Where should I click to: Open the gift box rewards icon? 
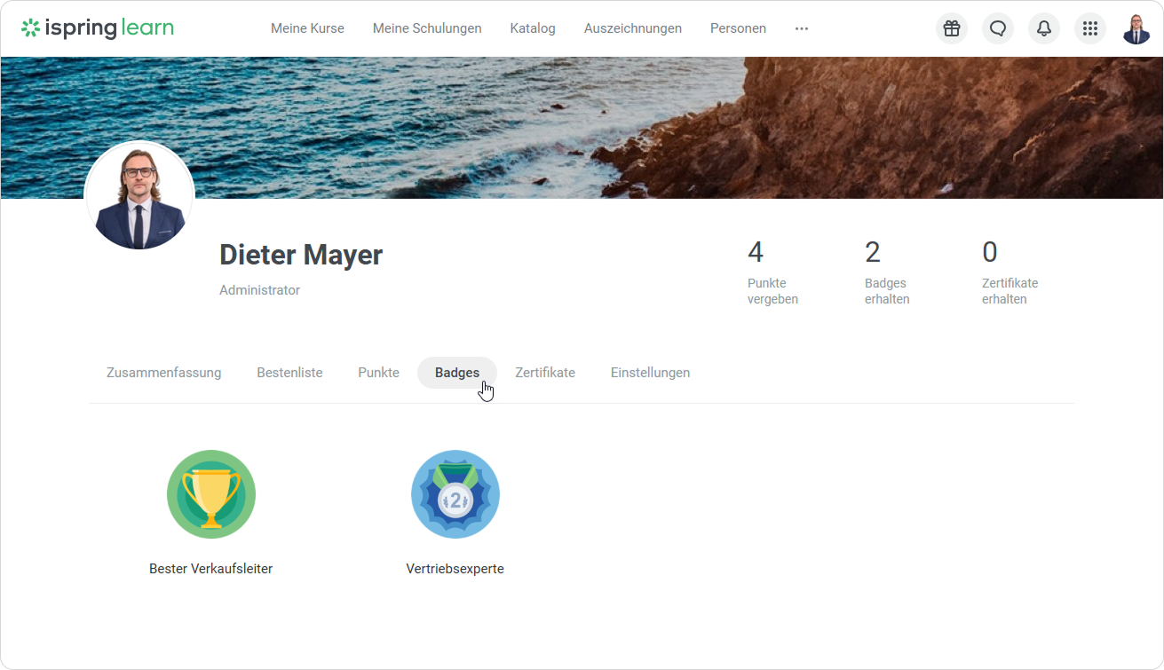click(952, 28)
